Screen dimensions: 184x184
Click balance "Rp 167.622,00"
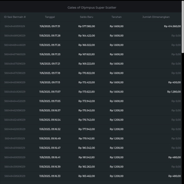click(86, 54)
